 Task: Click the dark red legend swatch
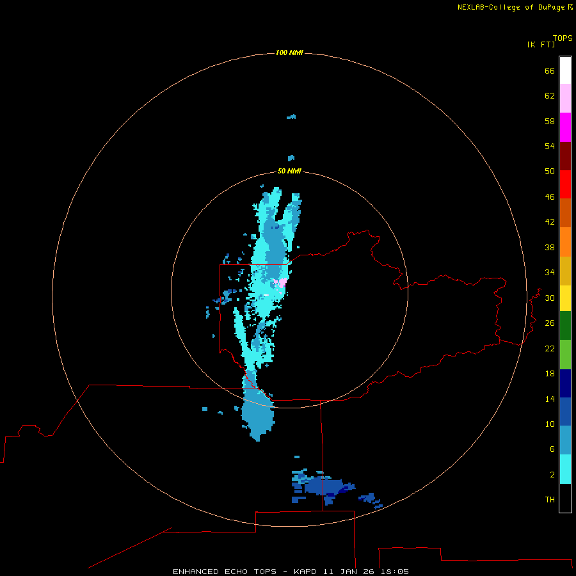[x=565, y=156]
